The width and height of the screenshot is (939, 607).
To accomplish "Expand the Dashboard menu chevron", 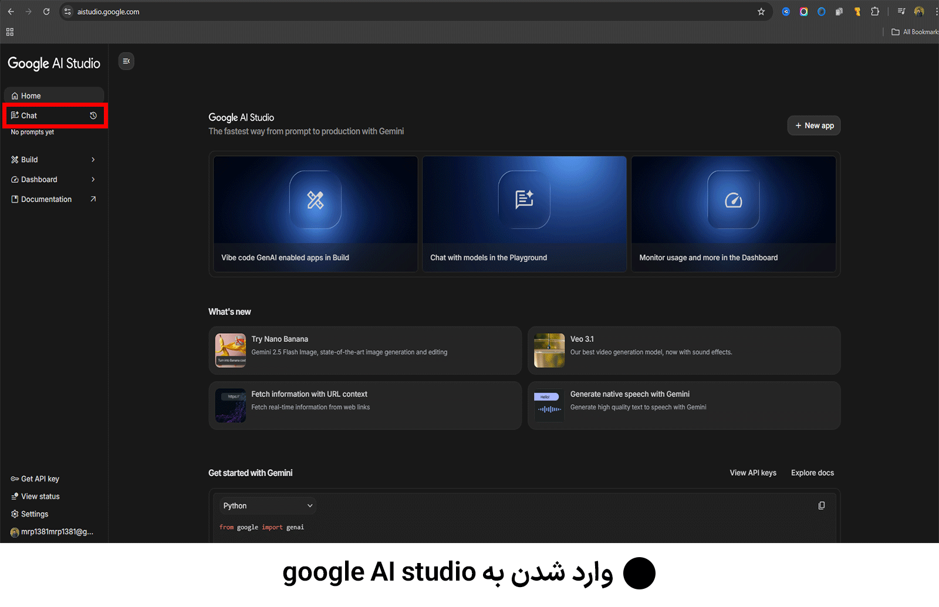I will [x=93, y=179].
